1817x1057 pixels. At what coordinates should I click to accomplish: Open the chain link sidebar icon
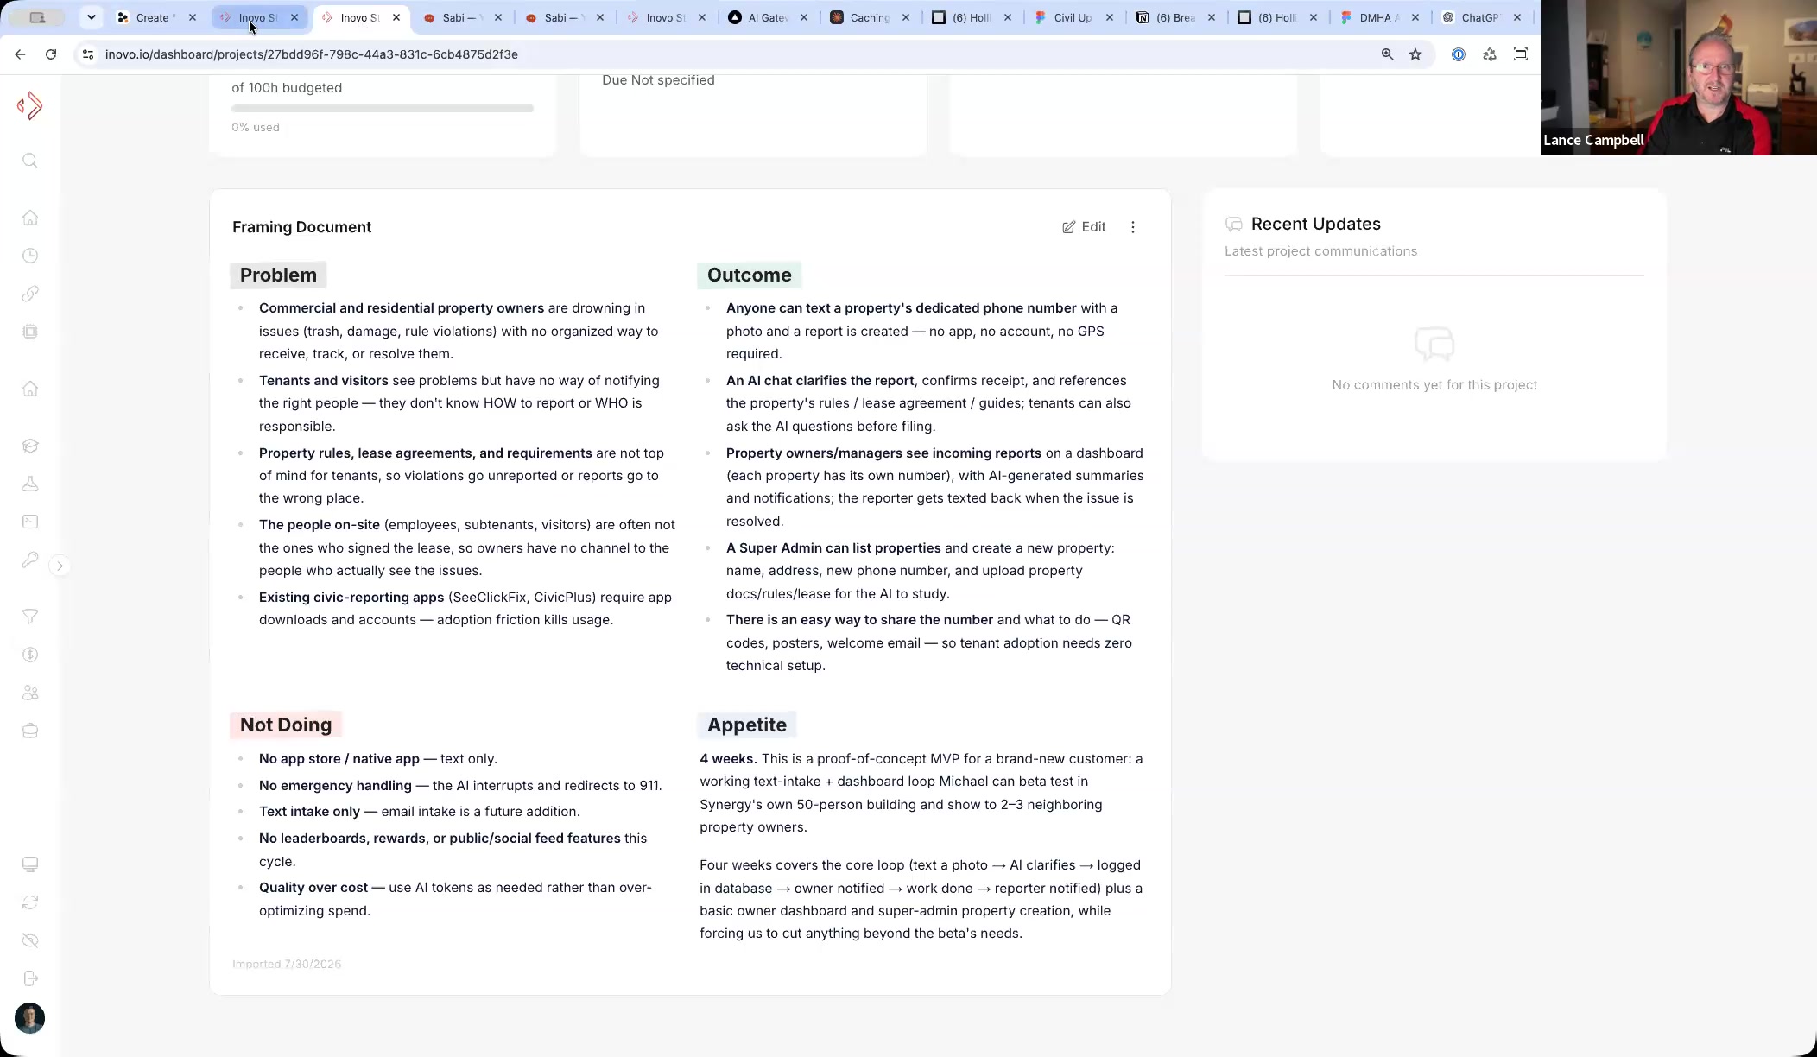coord(30,294)
